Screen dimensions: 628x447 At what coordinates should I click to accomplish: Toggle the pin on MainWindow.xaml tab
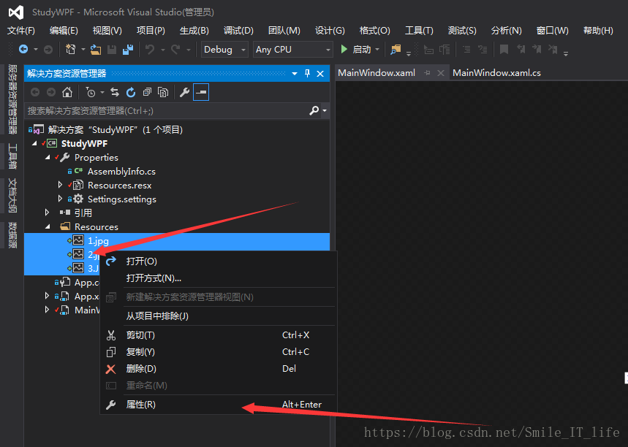pyautogui.click(x=428, y=73)
